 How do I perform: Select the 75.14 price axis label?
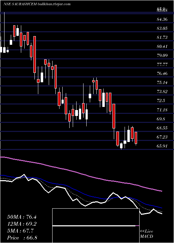pyautogui.click(x=162, y=83)
